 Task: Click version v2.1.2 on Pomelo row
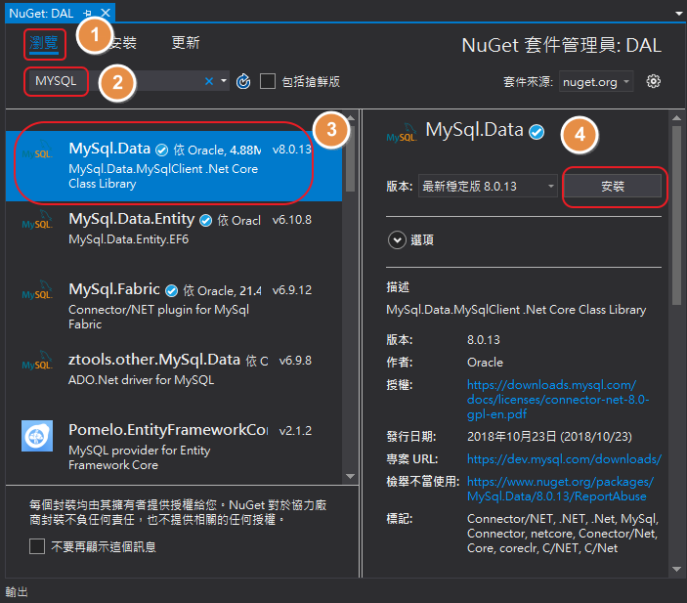pos(295,431)
